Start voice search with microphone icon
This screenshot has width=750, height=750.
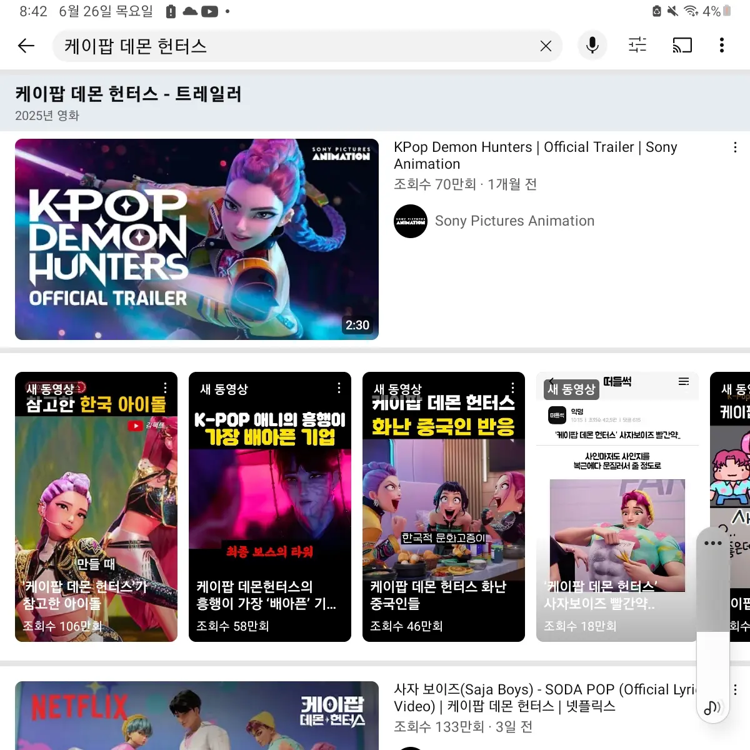point(592,46)
